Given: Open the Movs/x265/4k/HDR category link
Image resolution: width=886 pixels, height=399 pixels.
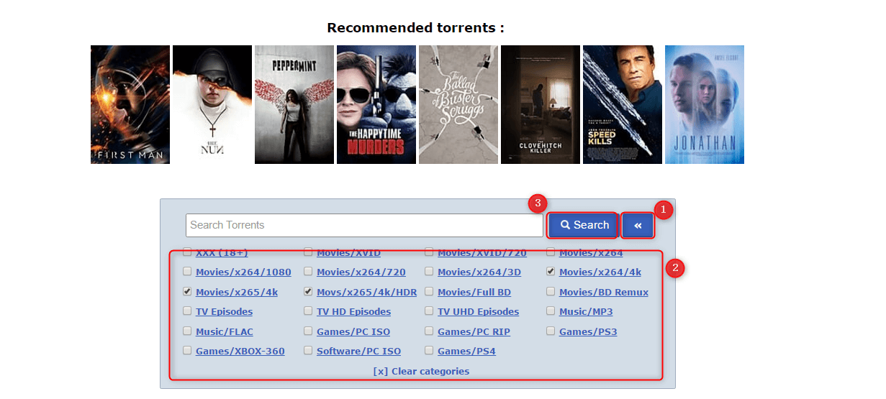Looking at the screenshot, I should (x=366, y=293).
